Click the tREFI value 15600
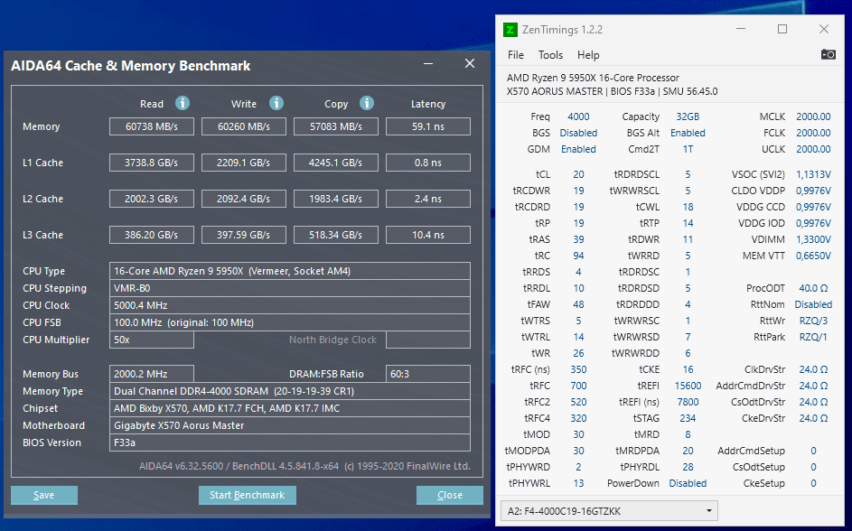Viewport: 852px width, 531px height. pyautogui.click(x=688, y=386)
